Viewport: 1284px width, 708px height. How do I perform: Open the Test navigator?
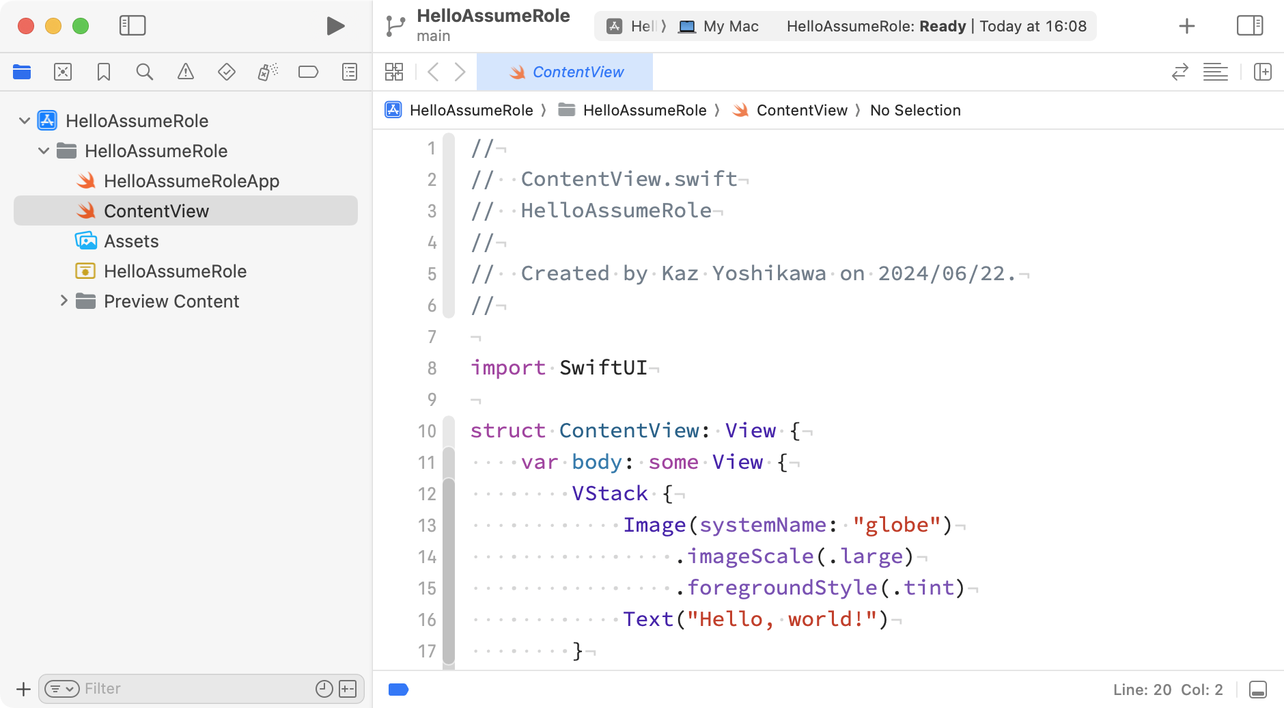tap(227, 72)
